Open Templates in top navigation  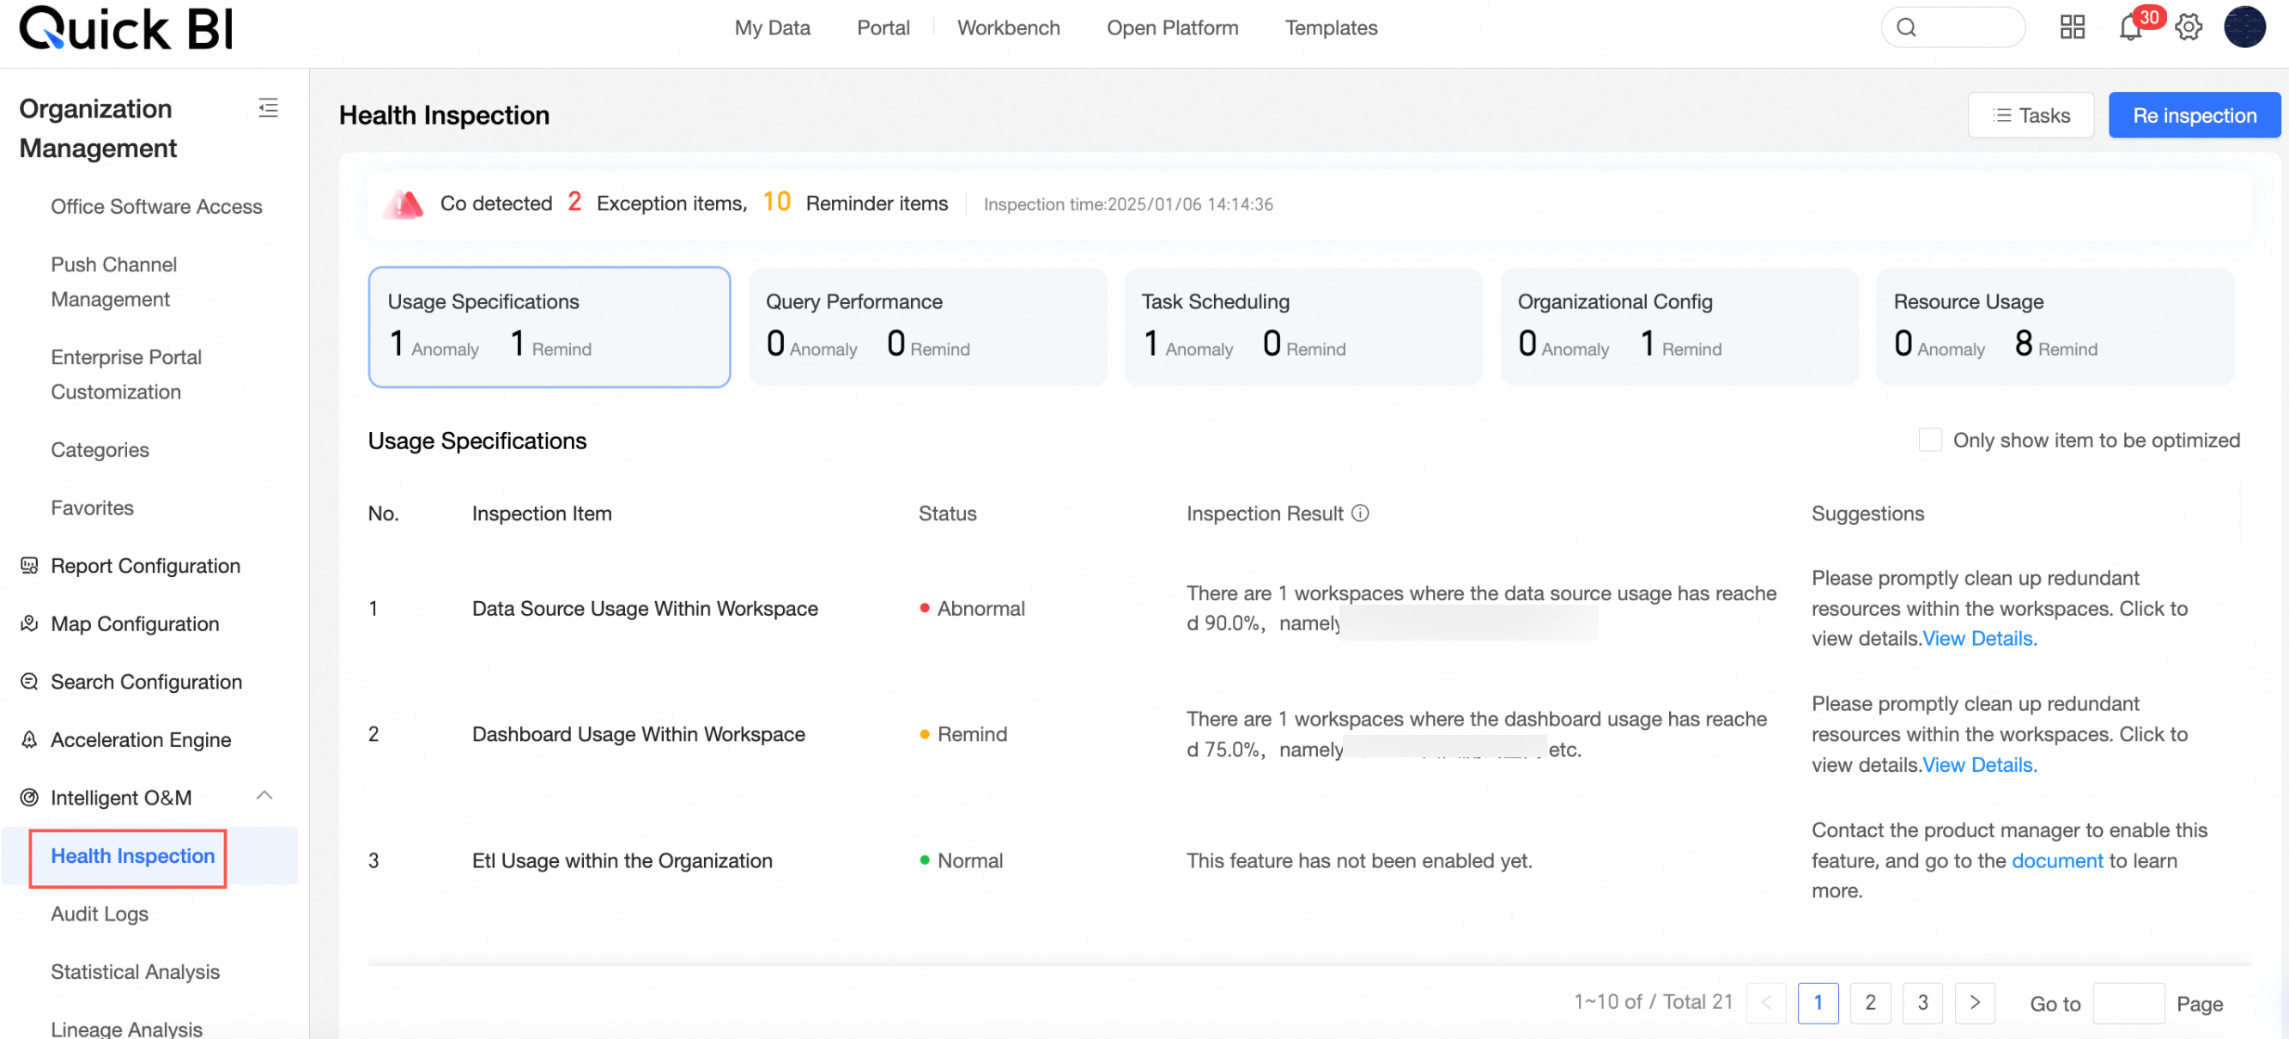pos(1330,27)
